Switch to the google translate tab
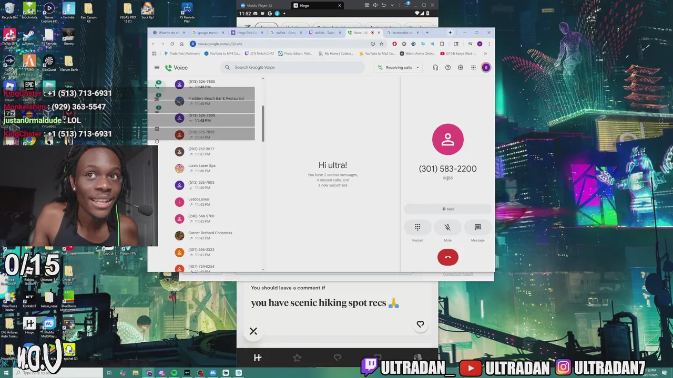This screenshot has width=673, height=378. [207, 33]
